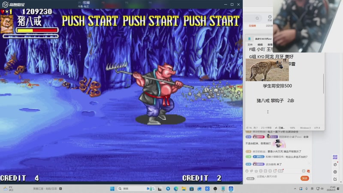This screenshot has width=343, height=193.
Task: Click the 猪八戒 character portrait in game
Action: pyautogui.click(x=7, y=24)
